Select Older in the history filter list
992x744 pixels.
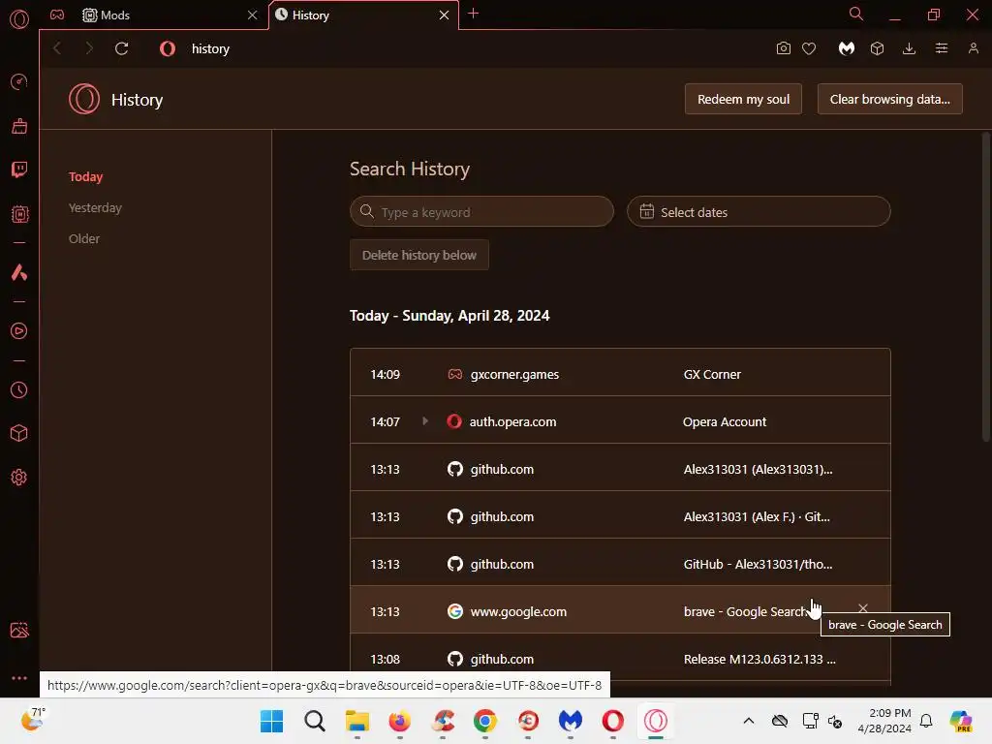(84, 238)
